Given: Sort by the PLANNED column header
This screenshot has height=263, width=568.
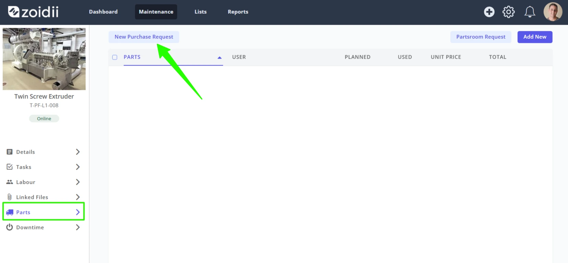Looking at the screenshot, I should [358, 57].
